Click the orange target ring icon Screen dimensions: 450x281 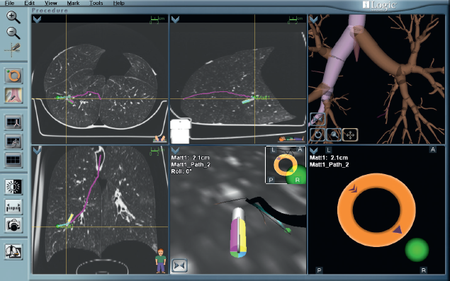point(13,76)
